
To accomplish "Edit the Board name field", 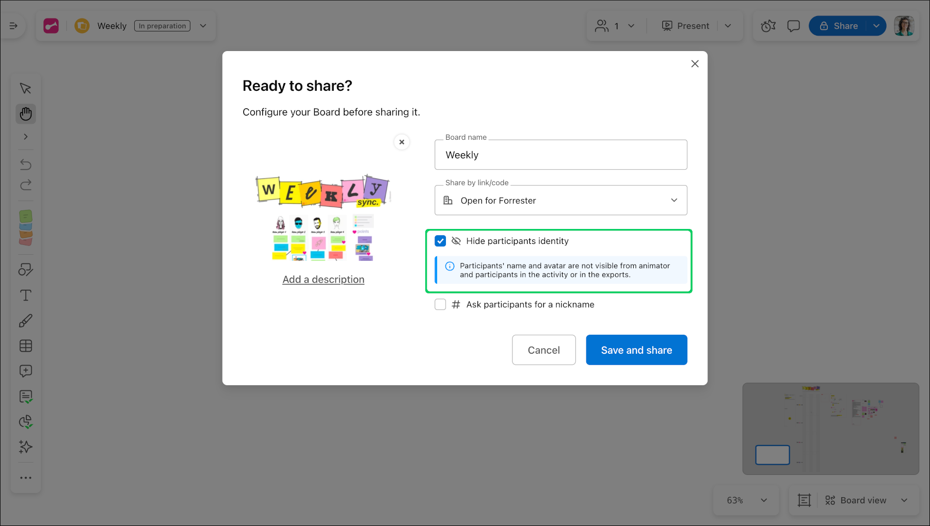I will (x=561, y=155).
